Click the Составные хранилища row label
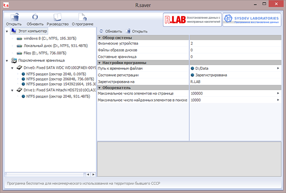This screenshot has width=286, height=193. pyautogui.click(x=117, y=57)
